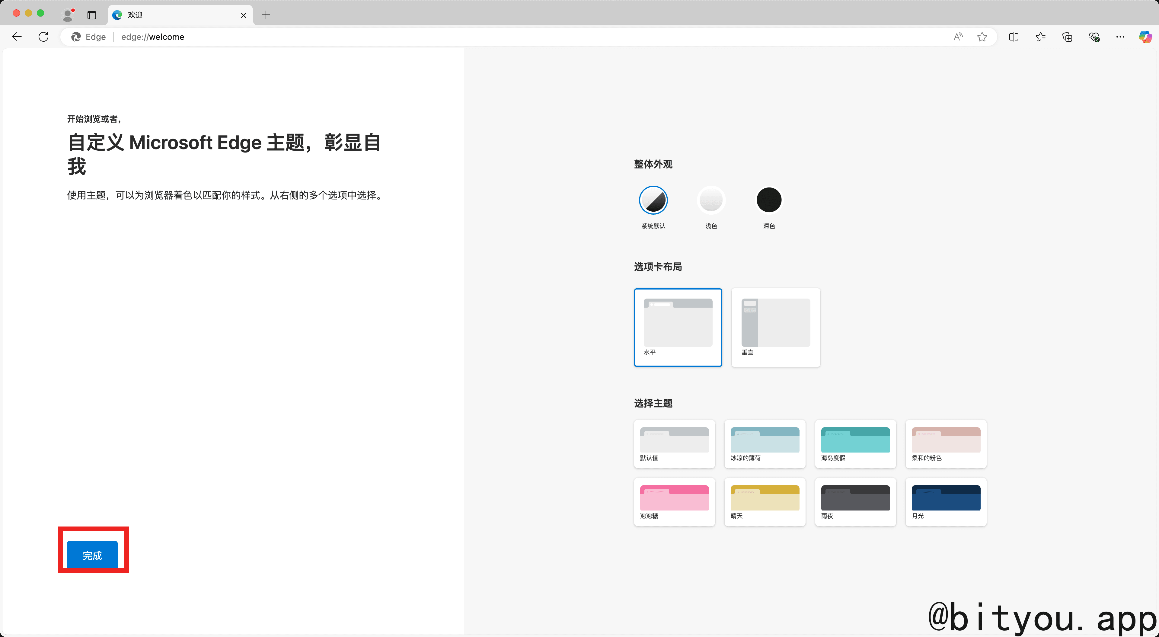This screenshot has width=1159, height=637.
Task: Open Collections toolbar icon
Action: pos(1067,37)
